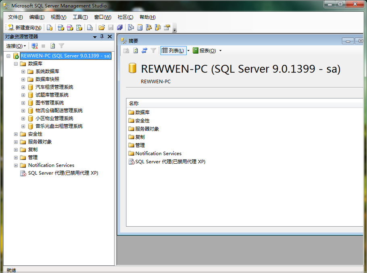Click Refresh icon in summary toolbar
Image resolution: width=367 pixels, height=273 pixels.
(x=136, y=50)
